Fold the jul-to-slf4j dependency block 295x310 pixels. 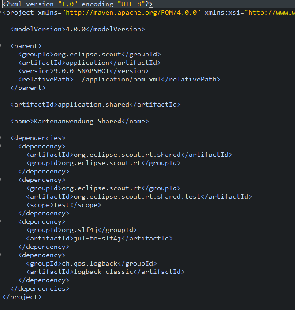[x=0, y=221]
